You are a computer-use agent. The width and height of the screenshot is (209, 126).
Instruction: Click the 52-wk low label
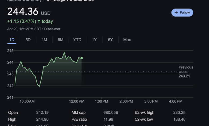click(x=144, y=119)
